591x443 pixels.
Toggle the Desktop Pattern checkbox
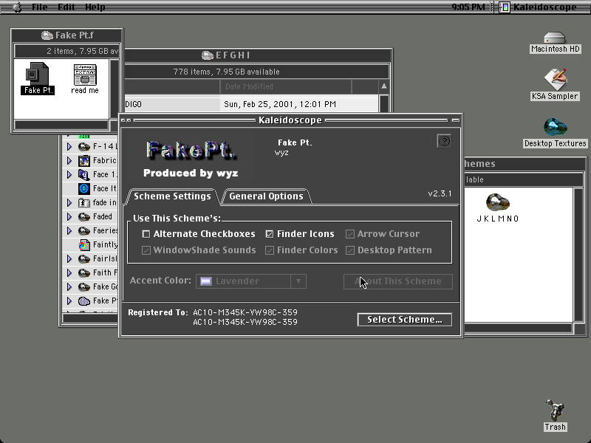coord(350,250)
